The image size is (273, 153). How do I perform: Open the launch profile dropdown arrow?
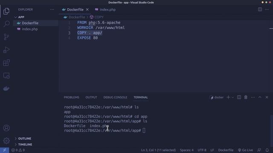233,97
